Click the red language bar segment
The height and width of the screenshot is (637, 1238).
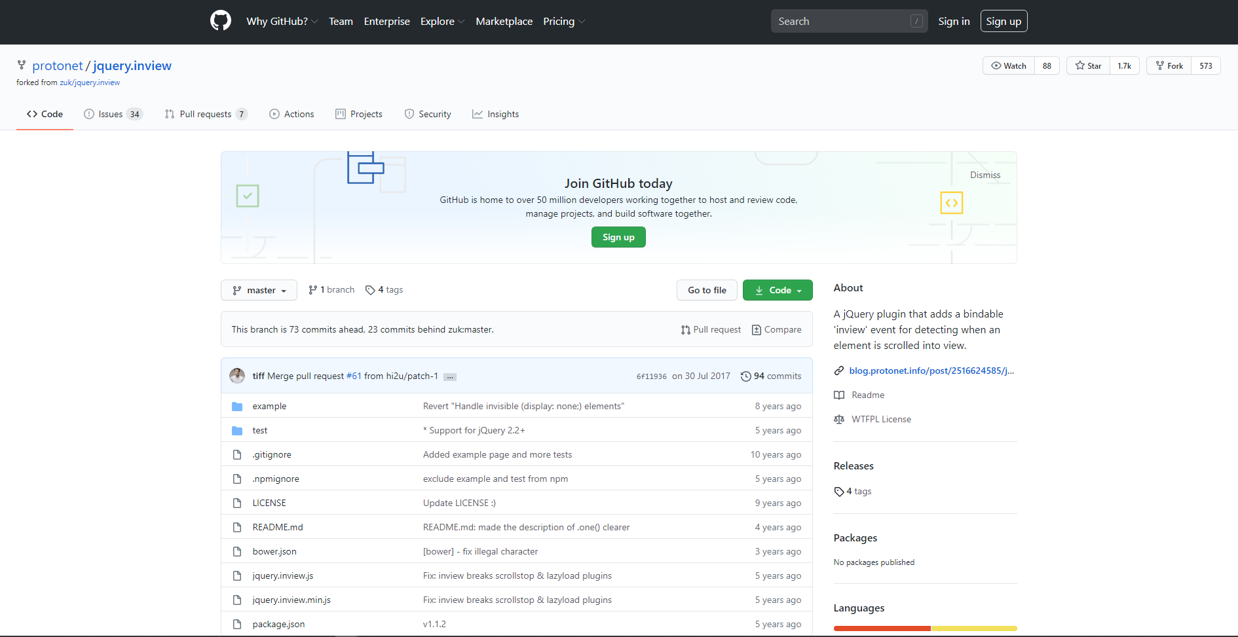click(x=882, y=628)
